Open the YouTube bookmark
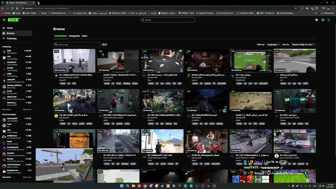 pyautogui.click(x=6, y=13)
